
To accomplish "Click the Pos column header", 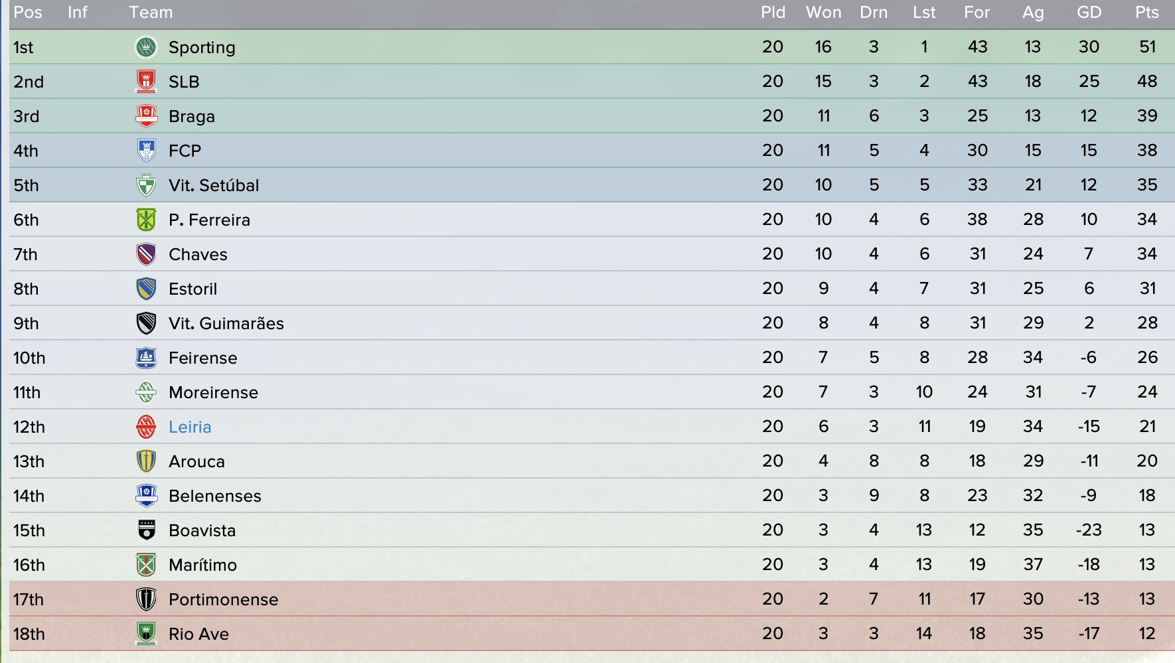I will (28, 13).
